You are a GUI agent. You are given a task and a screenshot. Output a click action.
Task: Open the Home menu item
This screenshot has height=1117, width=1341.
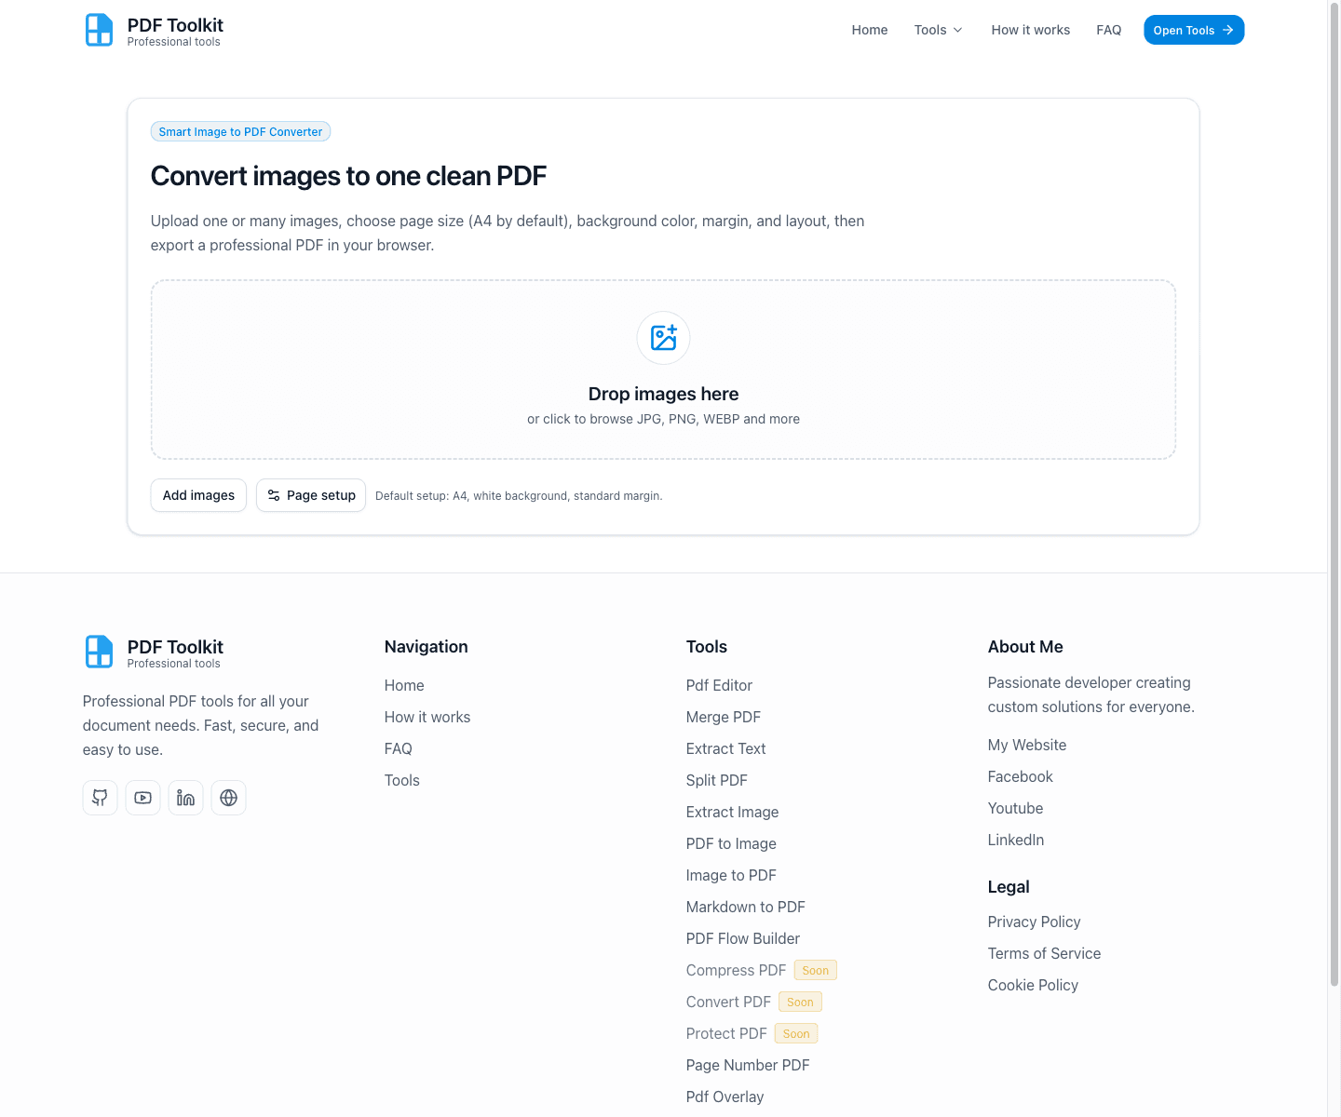tap(869, 30)
